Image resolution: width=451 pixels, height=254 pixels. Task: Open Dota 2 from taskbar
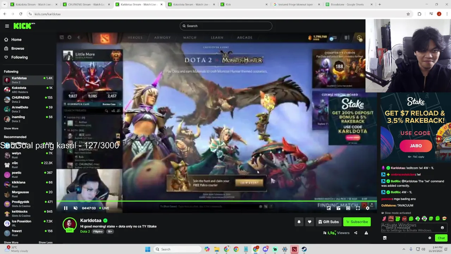click(294, 249)
